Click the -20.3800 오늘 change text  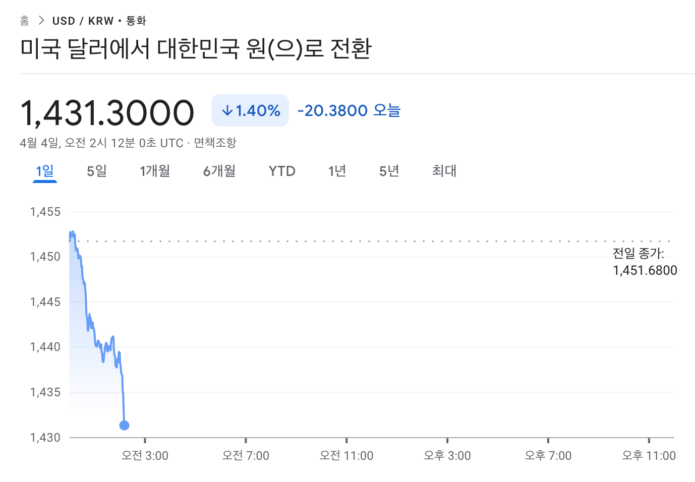(x=349, y=110)
